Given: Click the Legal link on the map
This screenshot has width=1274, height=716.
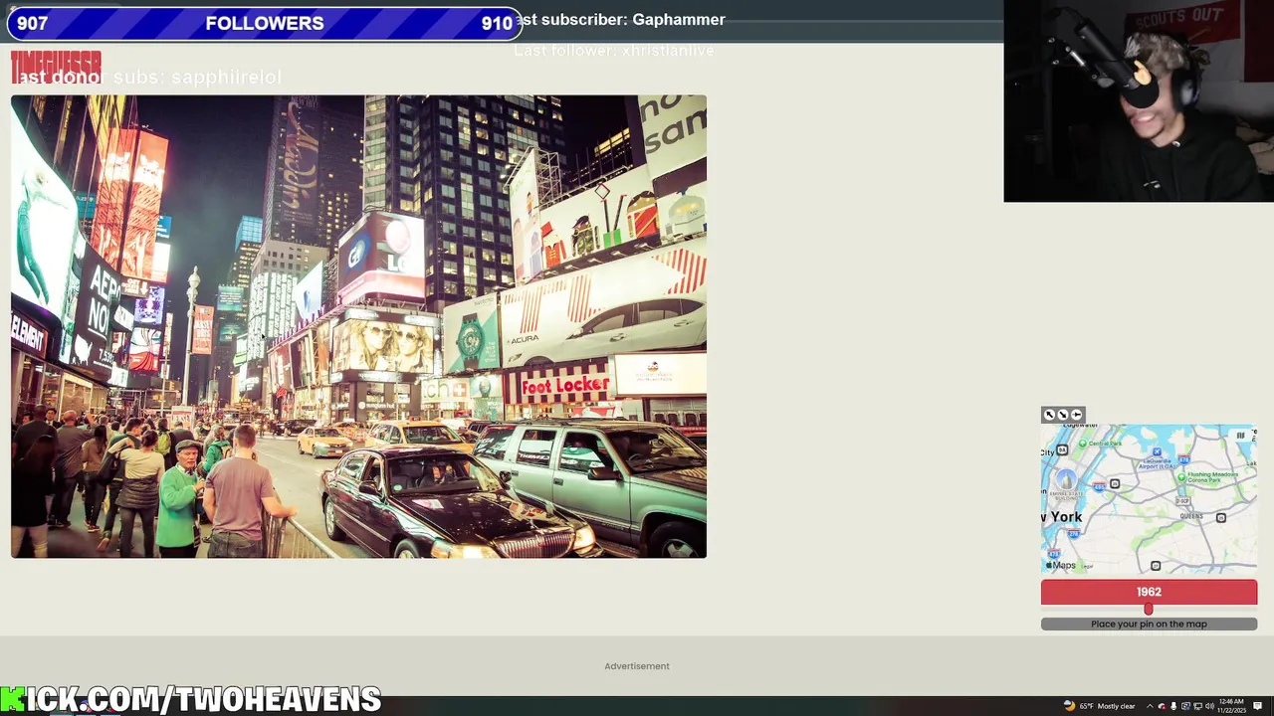Looking at the screenshot, I should coord(1087,567).
